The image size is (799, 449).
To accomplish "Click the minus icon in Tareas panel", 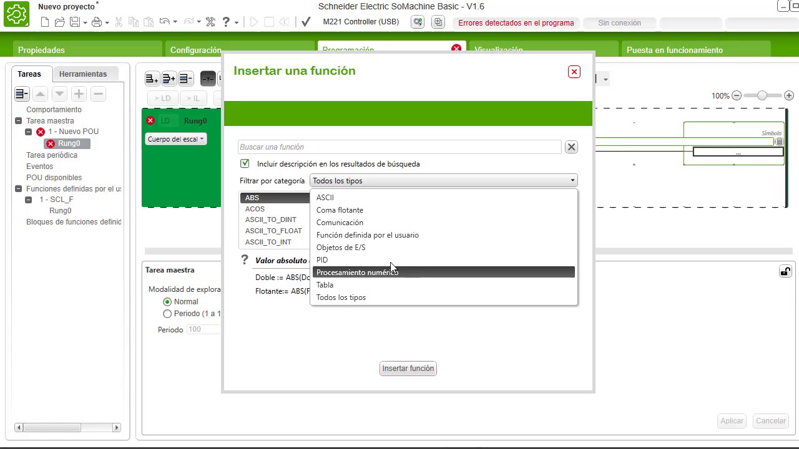I will pos(98,94).
